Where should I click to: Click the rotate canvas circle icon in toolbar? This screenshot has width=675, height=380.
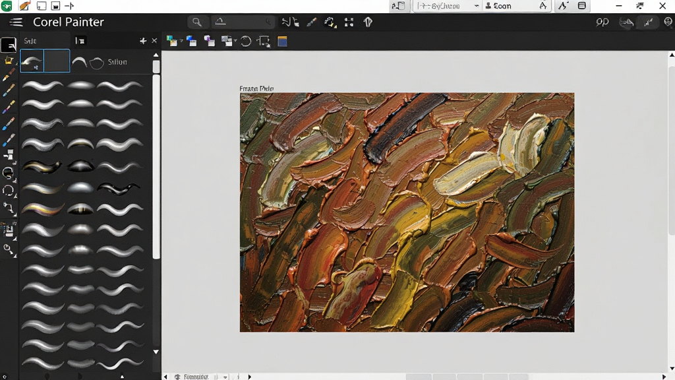tap(246, 42)
